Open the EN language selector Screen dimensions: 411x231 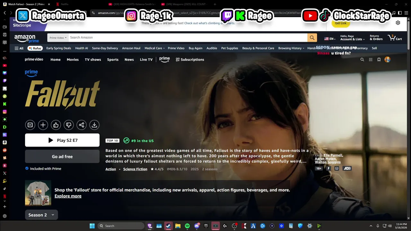tap(330, 39)
